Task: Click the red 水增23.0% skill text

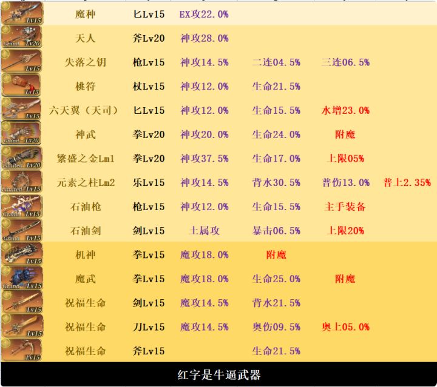Action: (345, 110)
